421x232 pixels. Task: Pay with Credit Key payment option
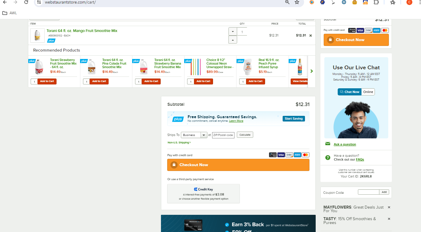tap(204, 193)
